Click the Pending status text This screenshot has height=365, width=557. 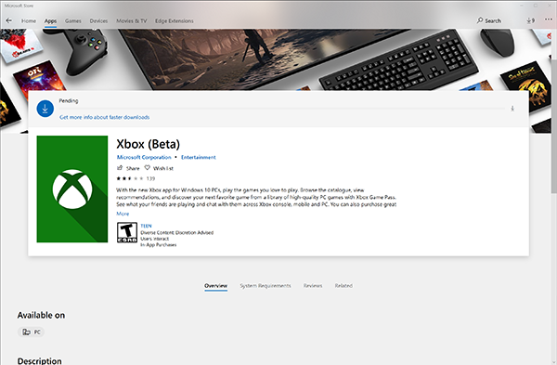click(69, 100)
